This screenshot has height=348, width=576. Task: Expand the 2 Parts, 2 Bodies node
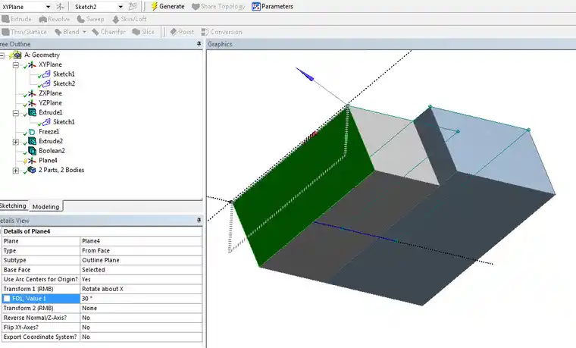16,171
